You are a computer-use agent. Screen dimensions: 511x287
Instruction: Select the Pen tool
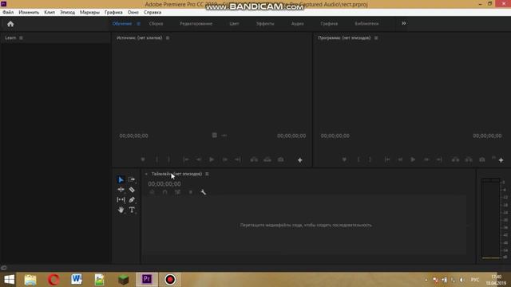[132, 200]
